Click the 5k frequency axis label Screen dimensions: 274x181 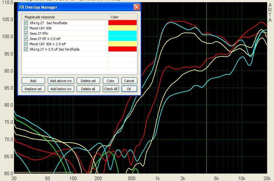216,179
